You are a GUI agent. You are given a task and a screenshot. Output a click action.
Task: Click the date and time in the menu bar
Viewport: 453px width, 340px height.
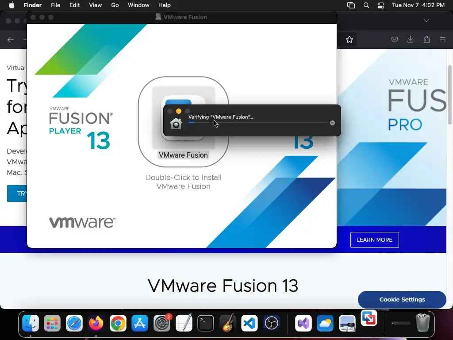tap(418, 5)
